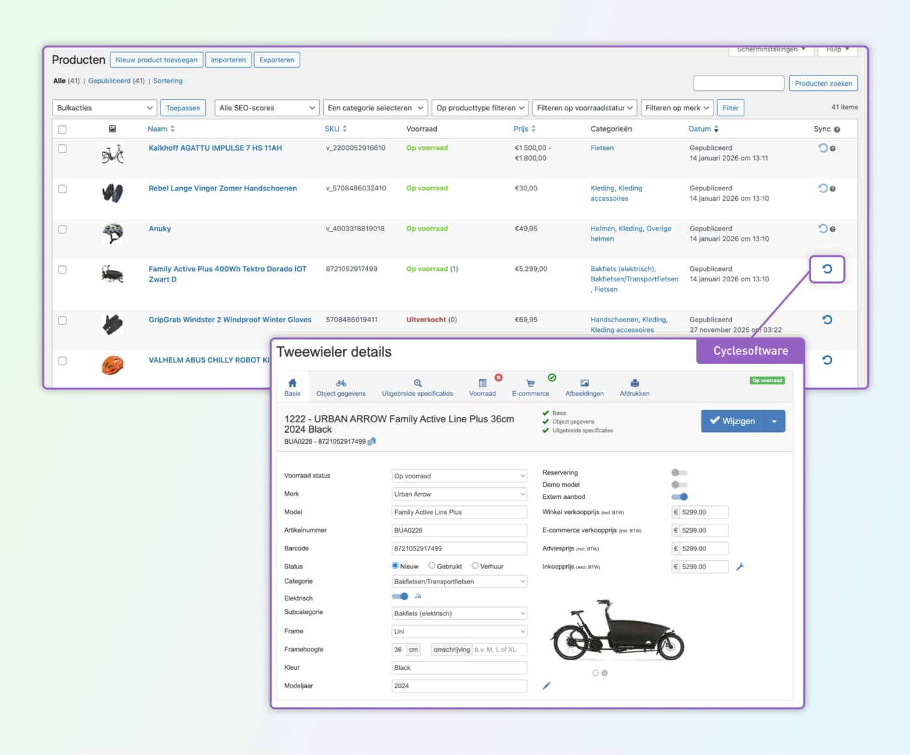The image size is (910, 755).
Task: Open the E-commerce tab
Action: (530, 387)
